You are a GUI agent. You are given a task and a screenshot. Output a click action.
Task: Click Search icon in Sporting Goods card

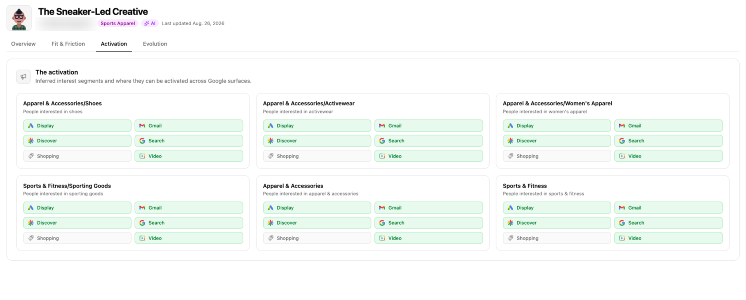142,223
